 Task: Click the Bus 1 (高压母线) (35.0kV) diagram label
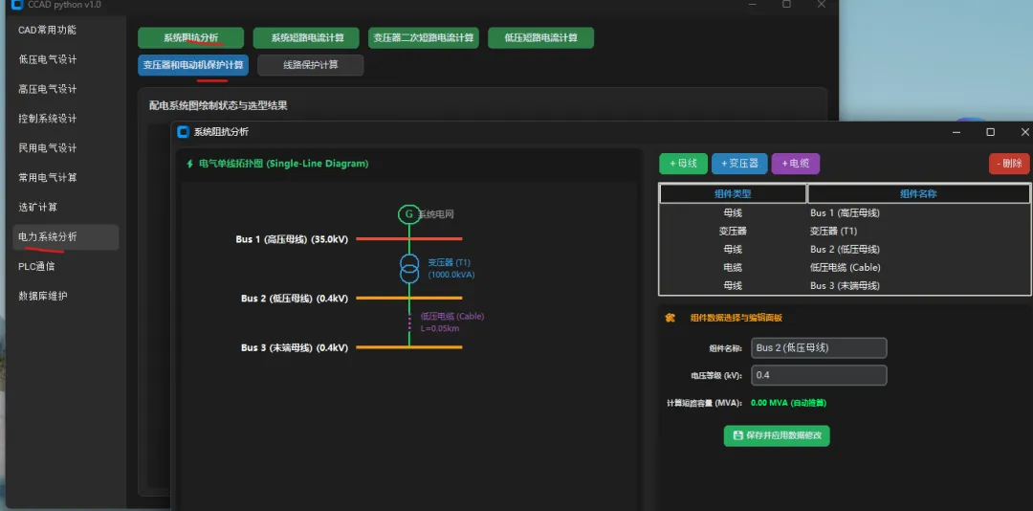tap(292, 239)
